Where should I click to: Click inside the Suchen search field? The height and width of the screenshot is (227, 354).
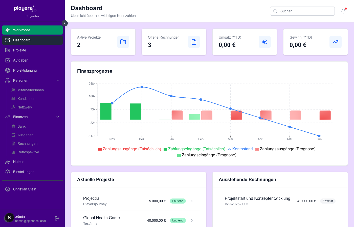click(x=302, y=11)
